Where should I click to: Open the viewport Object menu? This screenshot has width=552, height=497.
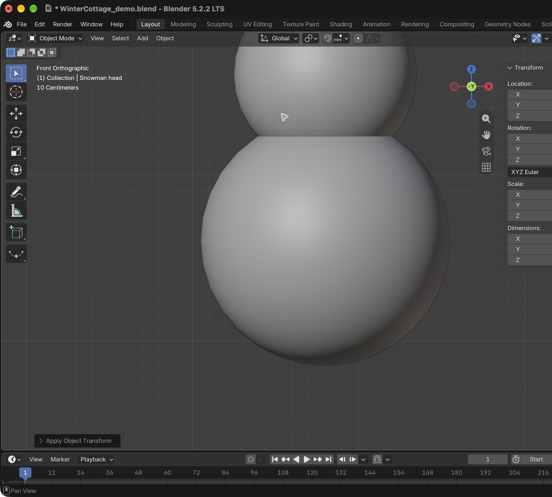point(165,38)
